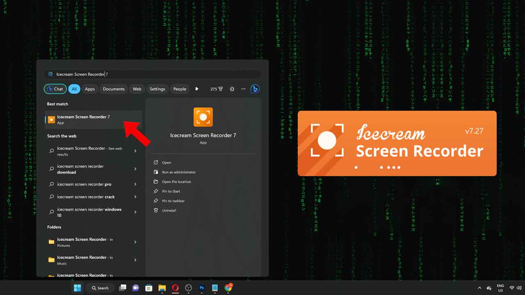Open the three-dot options menu
Screen dimensions: 525x295
click(x=243, y=89)
